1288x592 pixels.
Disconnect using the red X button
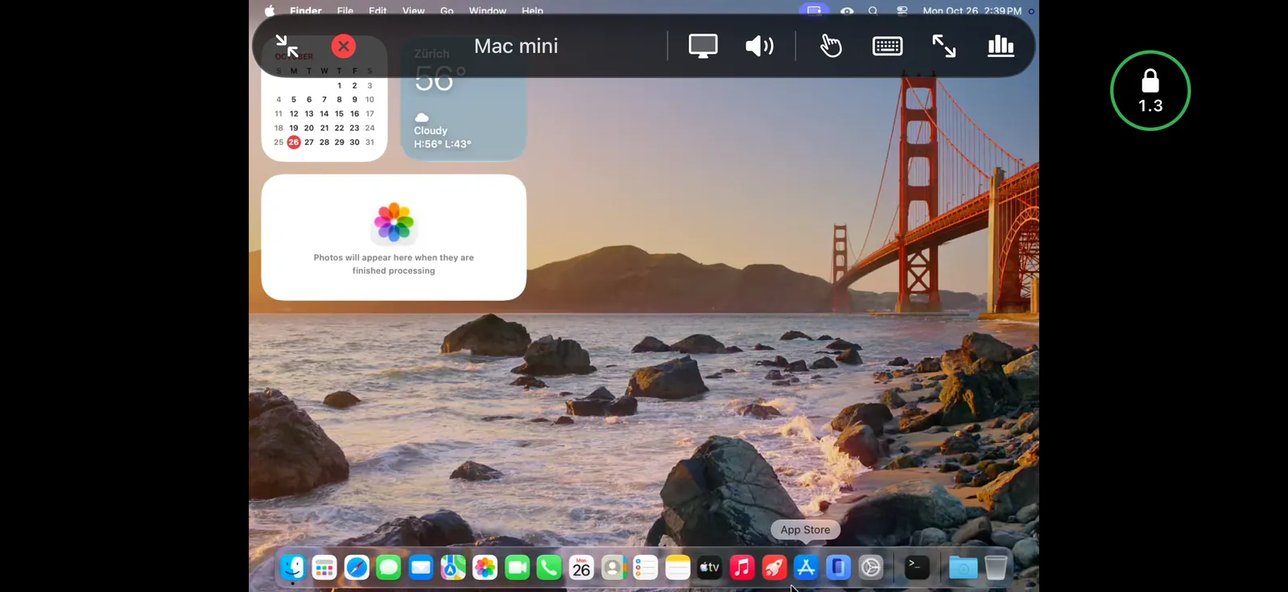[x=344, y=46]
